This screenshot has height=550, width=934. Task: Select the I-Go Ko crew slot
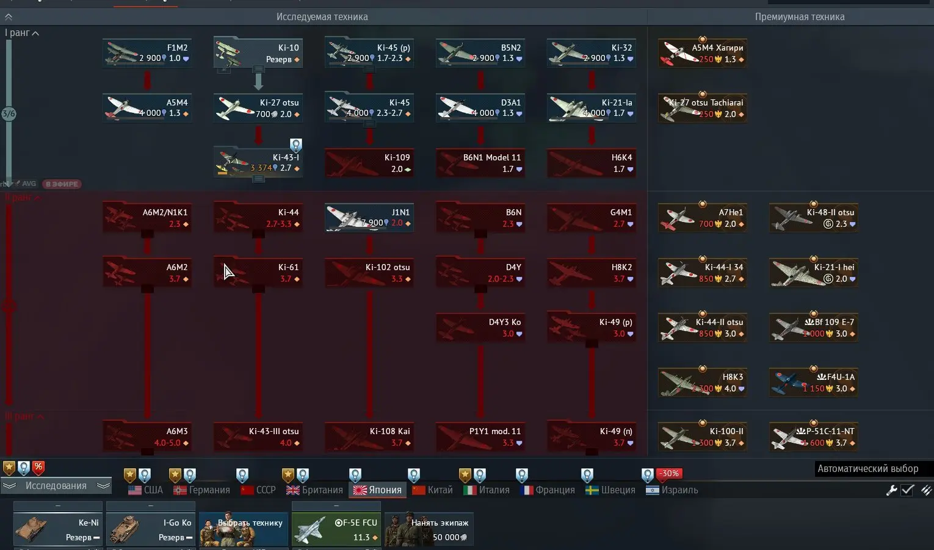(151, 529)
